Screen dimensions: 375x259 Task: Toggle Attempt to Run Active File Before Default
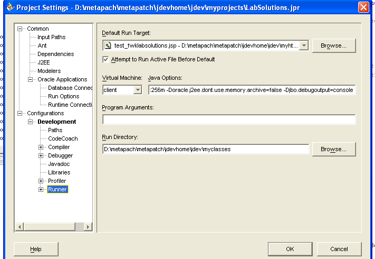[105, 59]
